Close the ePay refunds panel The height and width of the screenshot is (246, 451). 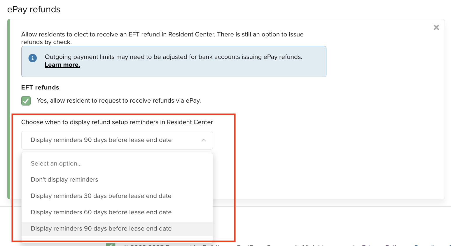coord(436,27)
